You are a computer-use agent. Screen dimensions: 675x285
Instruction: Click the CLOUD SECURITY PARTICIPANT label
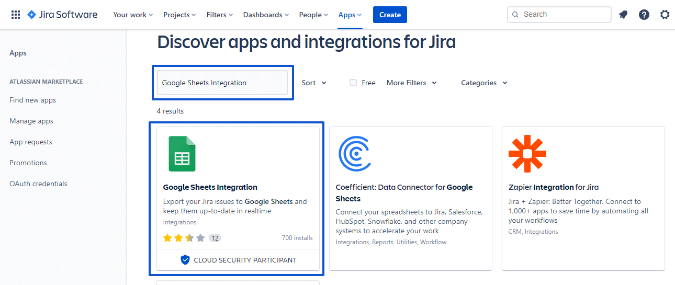click(x=245, y=260)
